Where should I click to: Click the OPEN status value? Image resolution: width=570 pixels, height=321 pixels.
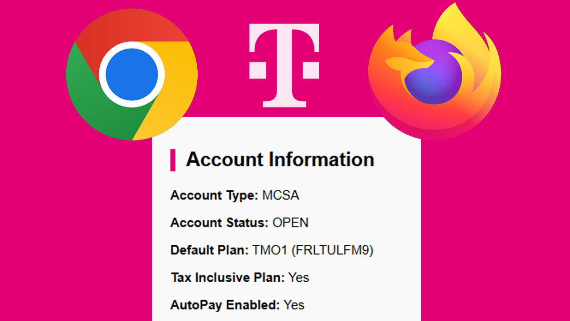[290, 222]
